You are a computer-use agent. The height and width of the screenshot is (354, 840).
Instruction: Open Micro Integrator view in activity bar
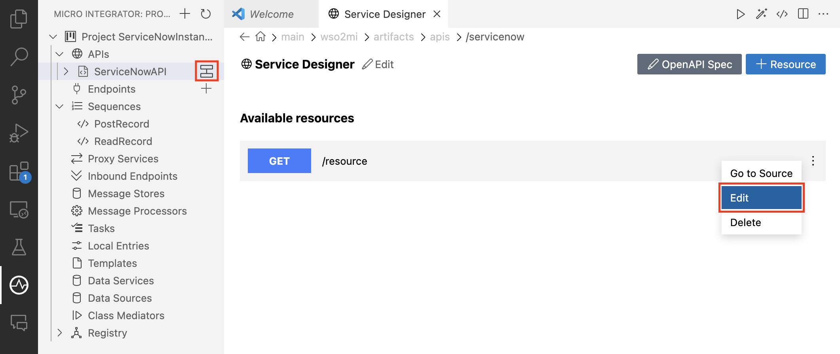coord(19,285)
